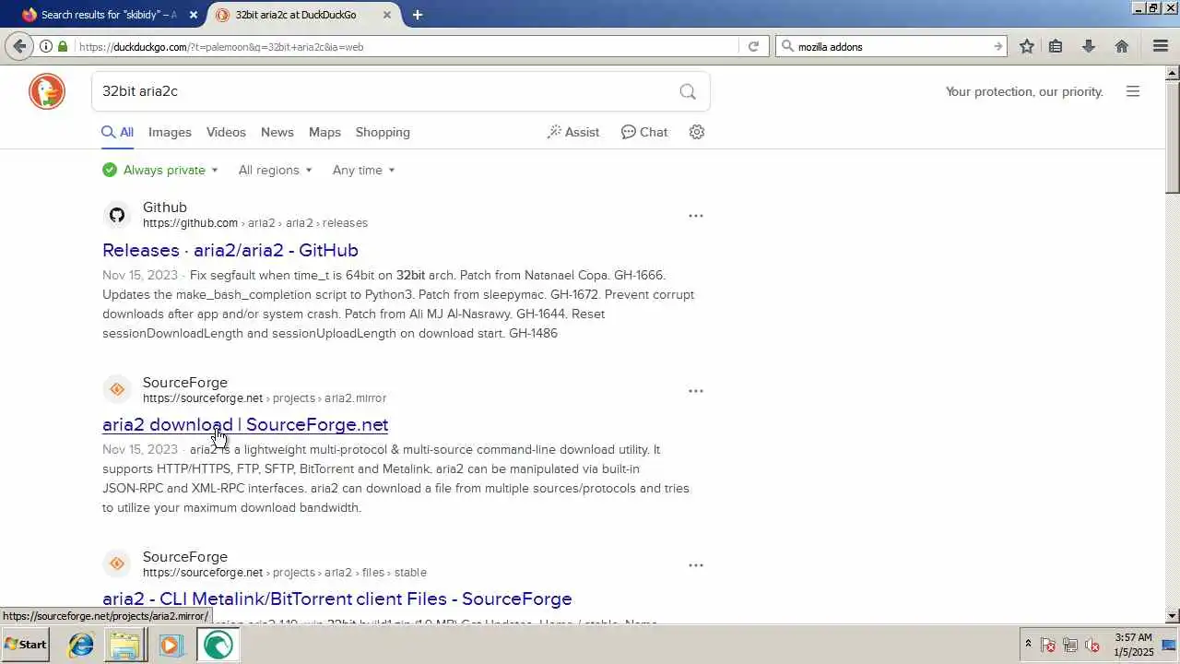
Task: Submit the mozilla addons search arrow
Action: click(997, 46)
